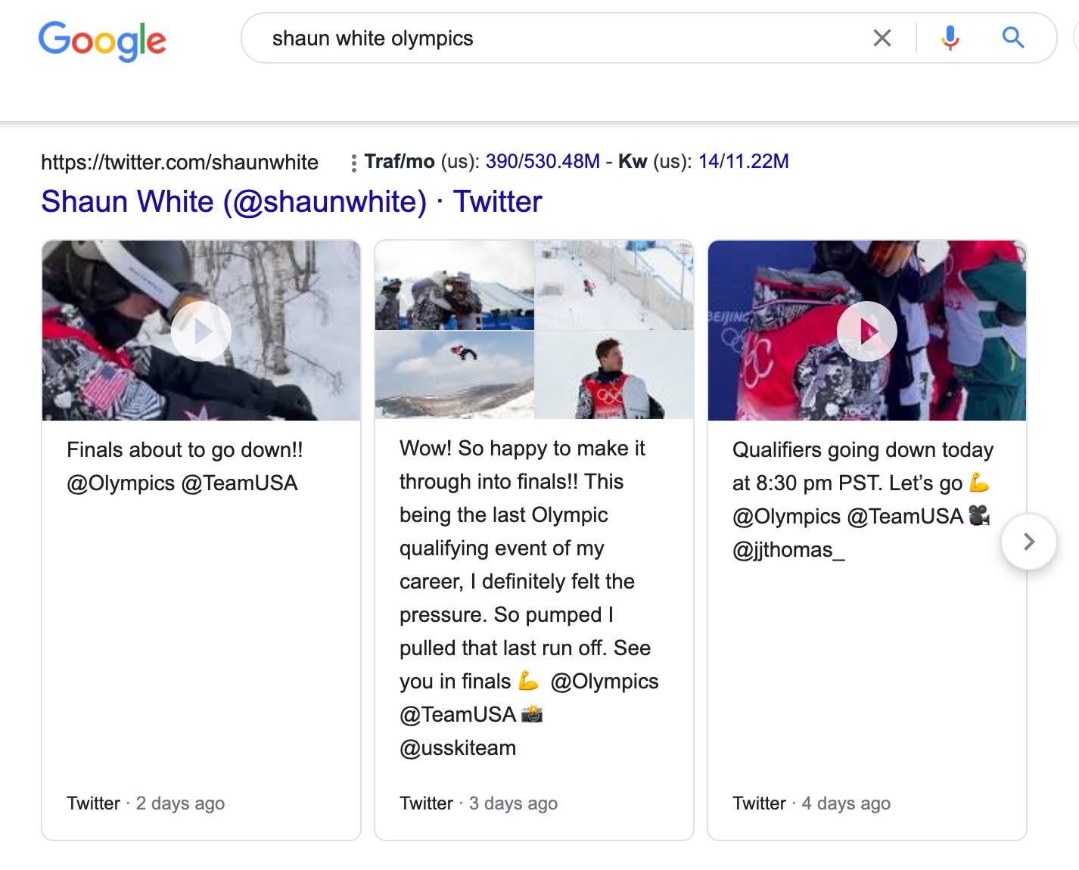Click the search magnifier icon
Screen dimensions: 1079x870
point(1012,37)
